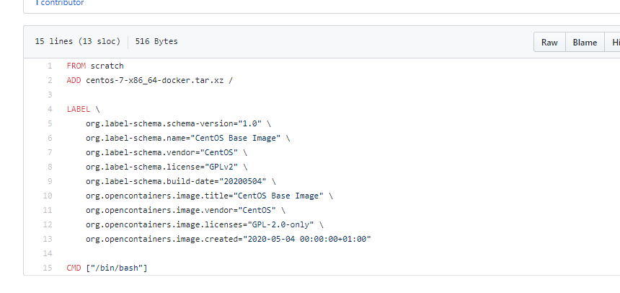The height and width of the screenshot is (293, 620).
Task: Open the Blame view
Action: click(x=585, y=43)
